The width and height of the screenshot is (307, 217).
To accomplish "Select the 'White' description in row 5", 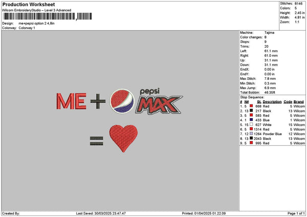I will (267, 124).
